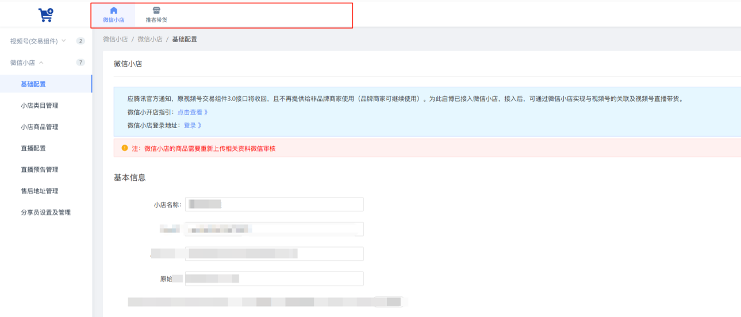The image size is (741, 317).
Task: Click the red 注 notice text
Action: click(x=204, y=148)
